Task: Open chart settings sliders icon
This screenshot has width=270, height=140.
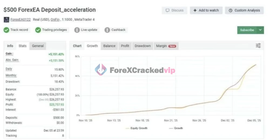Action: [258, 46]
